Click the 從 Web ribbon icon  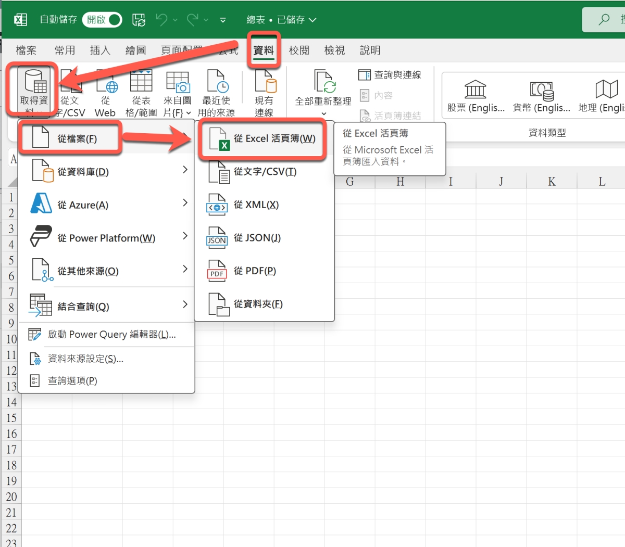point(105,94)
